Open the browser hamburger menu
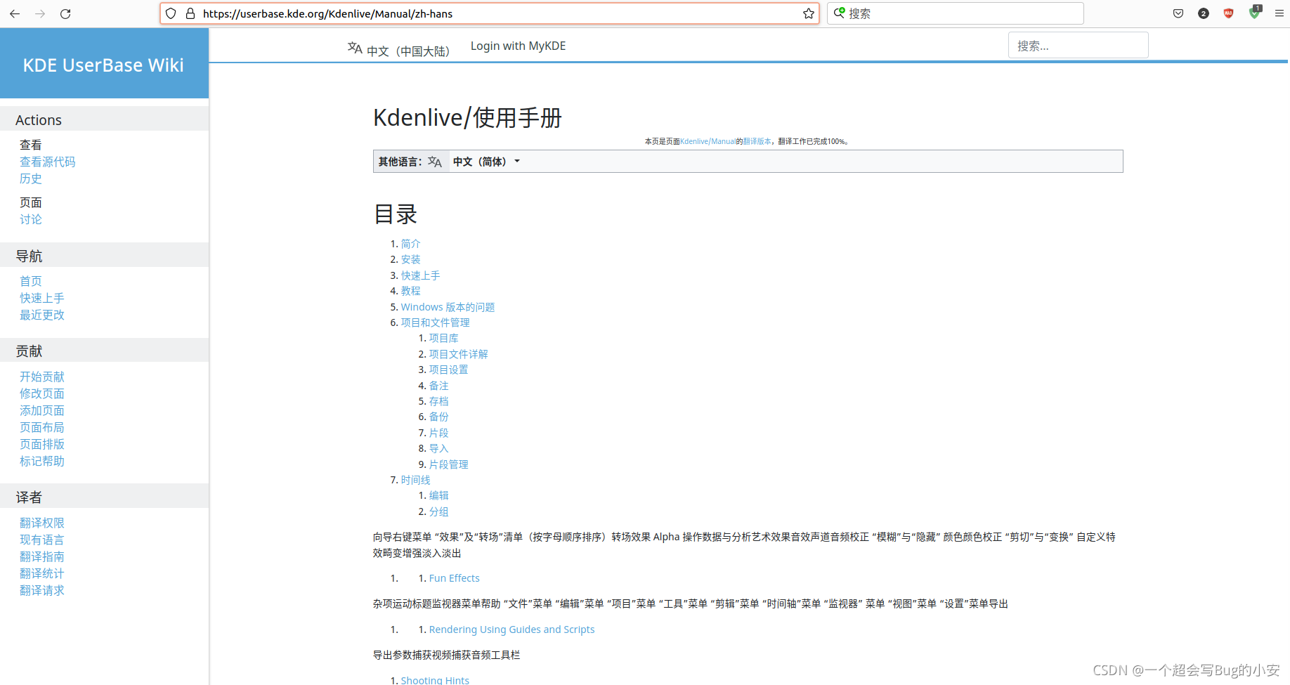 pyautogui.click(x=1279, y=13)
